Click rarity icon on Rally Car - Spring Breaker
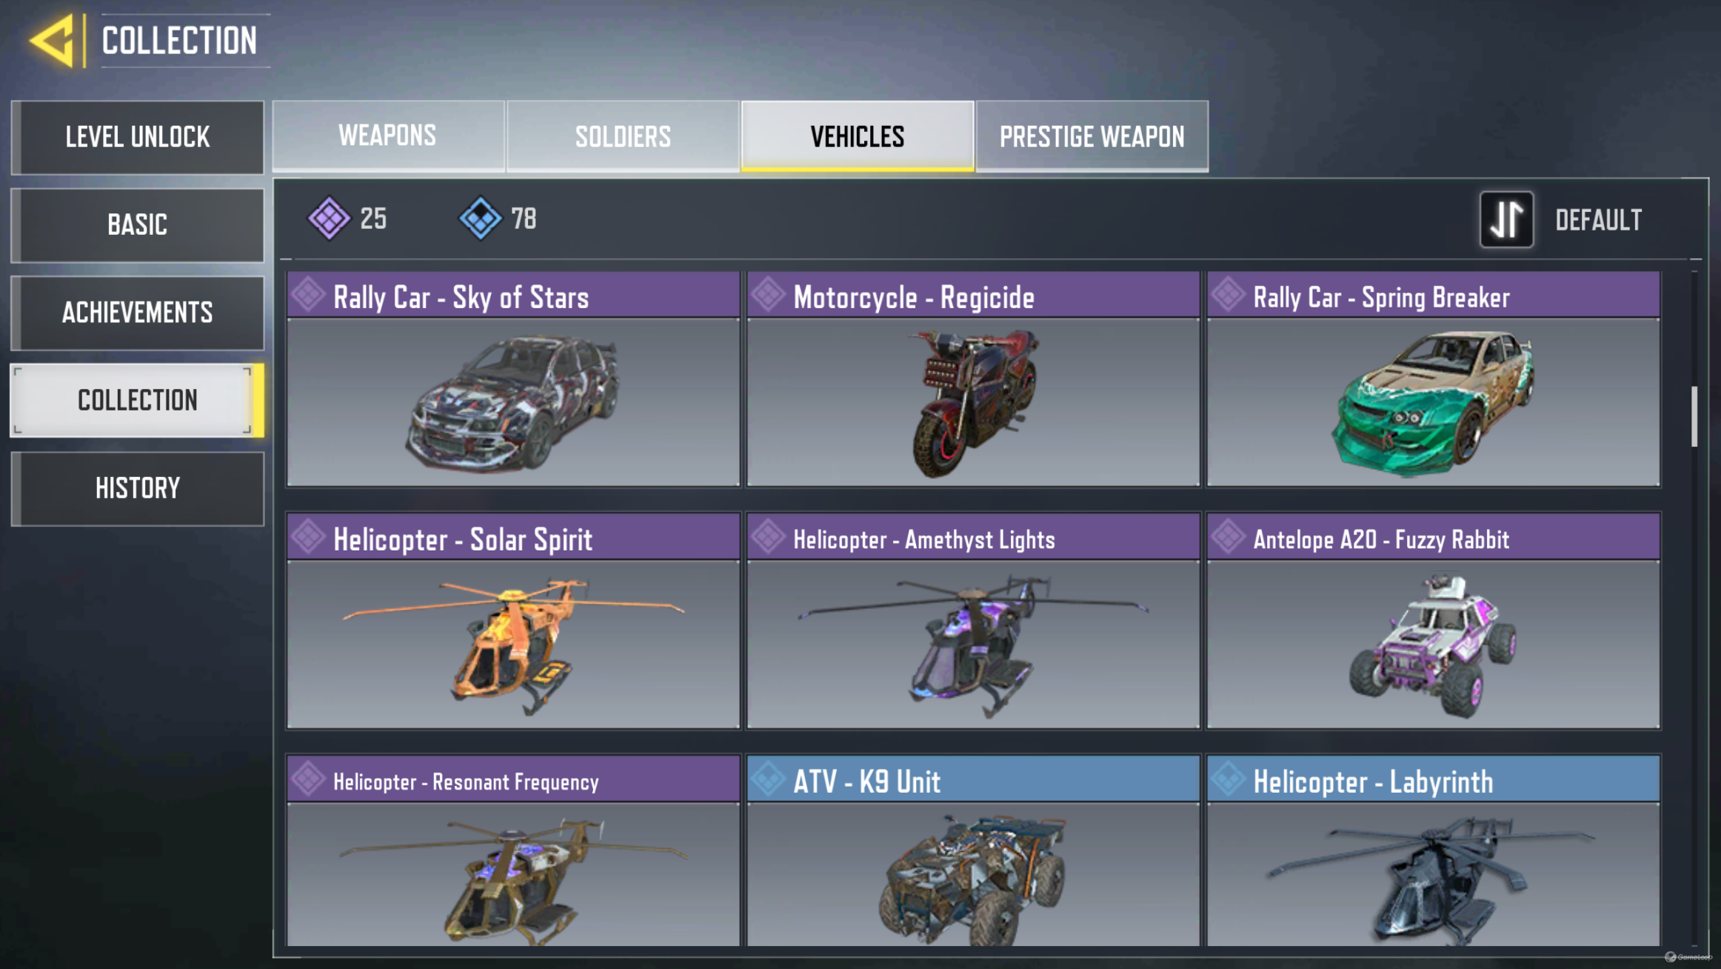1721x969 pixels. click(x=1228, y=295)
